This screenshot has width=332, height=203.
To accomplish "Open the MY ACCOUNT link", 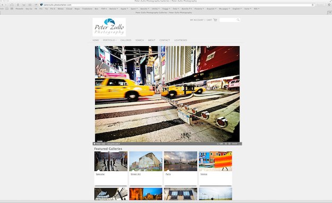I will coord(197,20).
